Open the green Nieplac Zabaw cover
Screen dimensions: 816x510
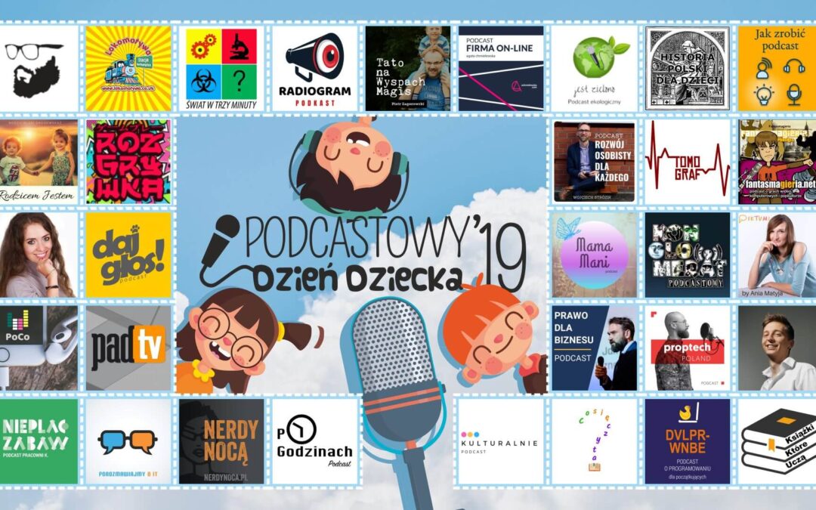(x=39, y=441)
